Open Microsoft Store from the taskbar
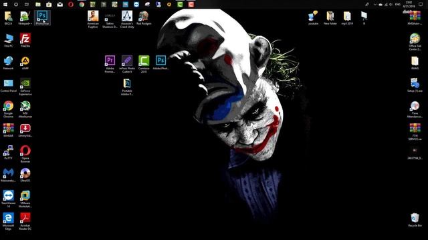Image resolution: width=428 pixels, height=240 pixels. click(49, 5)
